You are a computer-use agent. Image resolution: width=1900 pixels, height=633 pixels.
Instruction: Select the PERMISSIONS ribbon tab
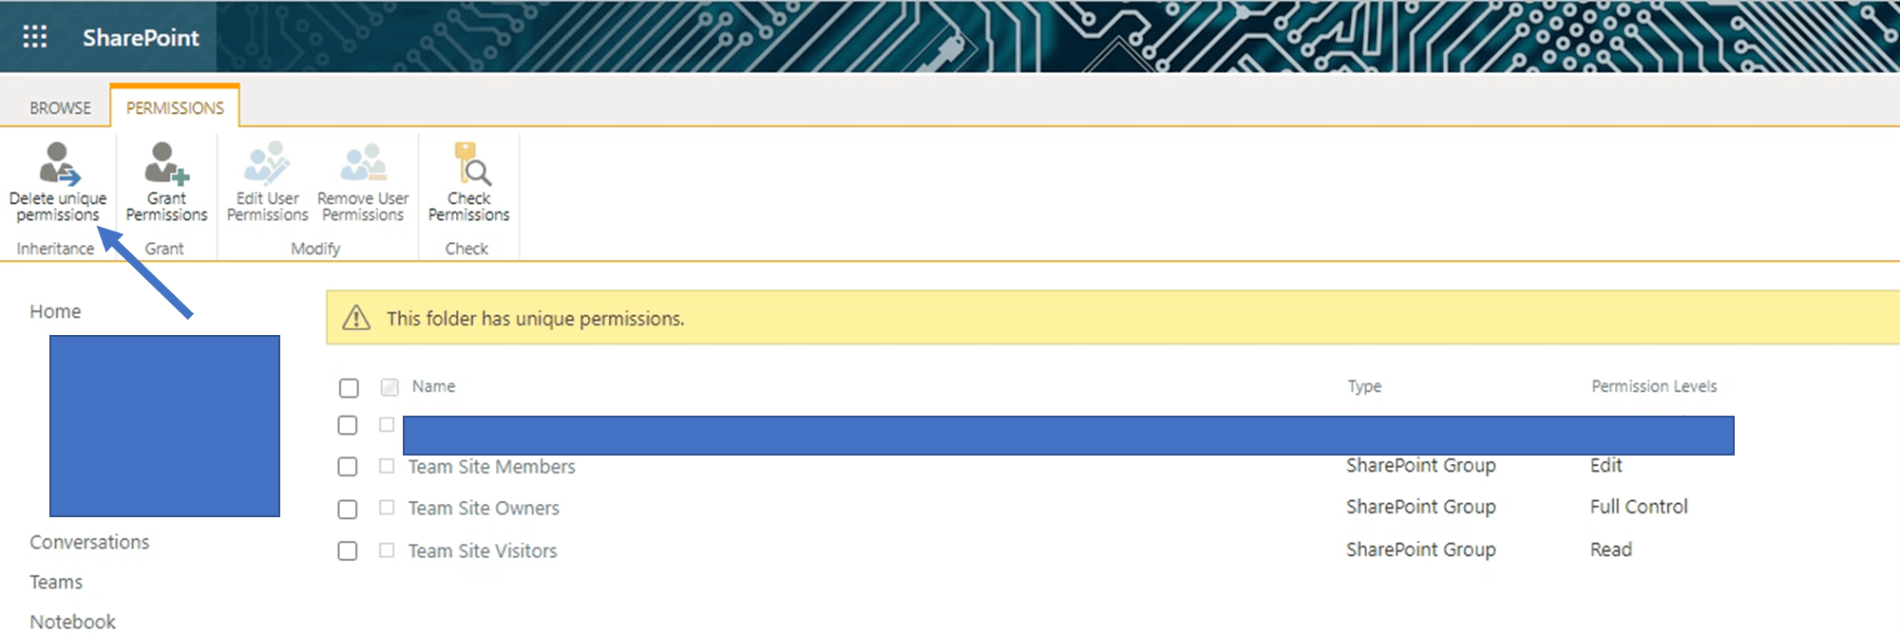point(175,108)
